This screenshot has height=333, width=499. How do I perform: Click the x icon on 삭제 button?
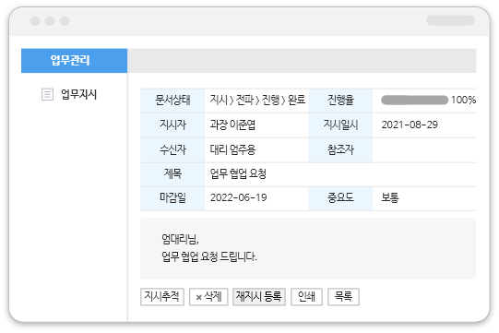(x=198, y=297)
